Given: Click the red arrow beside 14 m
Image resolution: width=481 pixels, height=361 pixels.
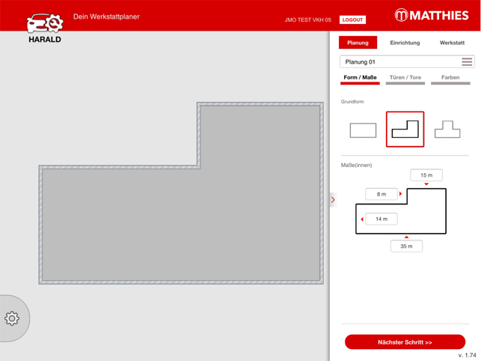Looking at the screenshot, I should pyautogui.click(x=362, y=219).
